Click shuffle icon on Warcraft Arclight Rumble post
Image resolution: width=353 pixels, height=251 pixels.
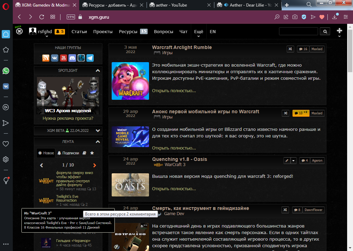coord(290,49)
